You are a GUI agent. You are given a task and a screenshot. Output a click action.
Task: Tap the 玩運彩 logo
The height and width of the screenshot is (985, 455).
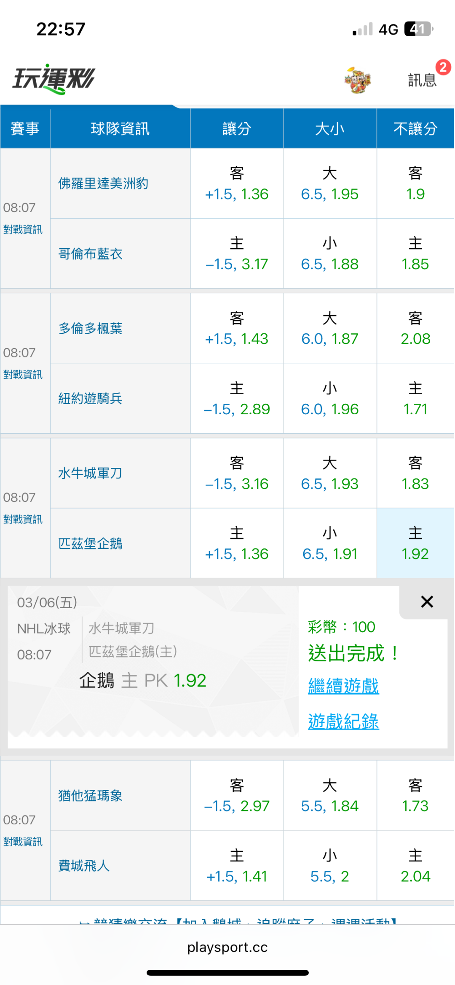pyautogui.click(x=54, y=79)
